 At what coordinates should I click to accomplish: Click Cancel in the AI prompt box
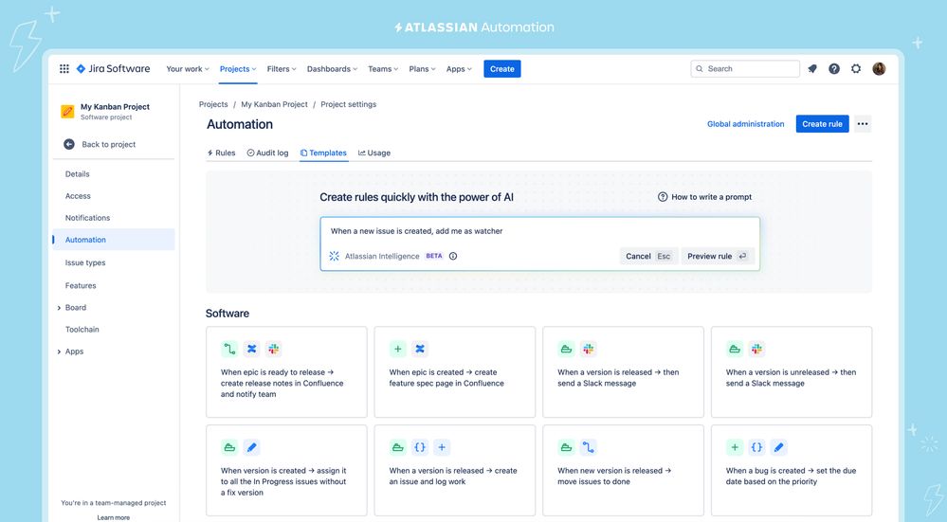click(x=648, y=256)
